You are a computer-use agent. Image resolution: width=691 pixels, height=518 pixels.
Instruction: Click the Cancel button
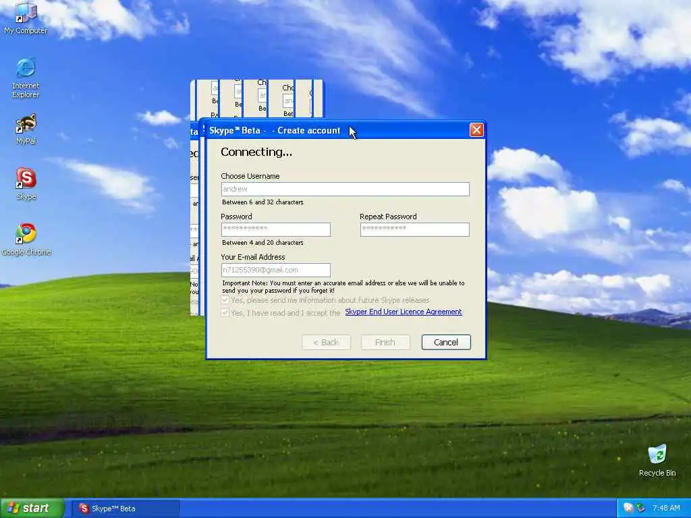click(446, 342)
